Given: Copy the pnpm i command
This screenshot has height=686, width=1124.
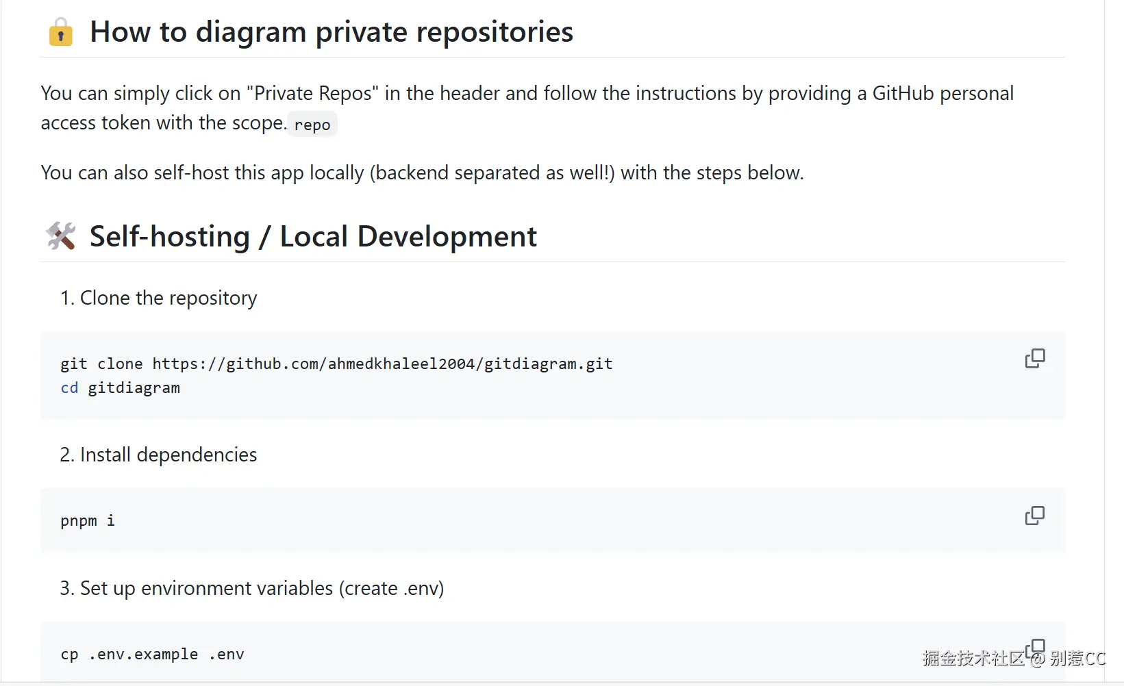Looking at the screenshot, I should pos(1034,516).
